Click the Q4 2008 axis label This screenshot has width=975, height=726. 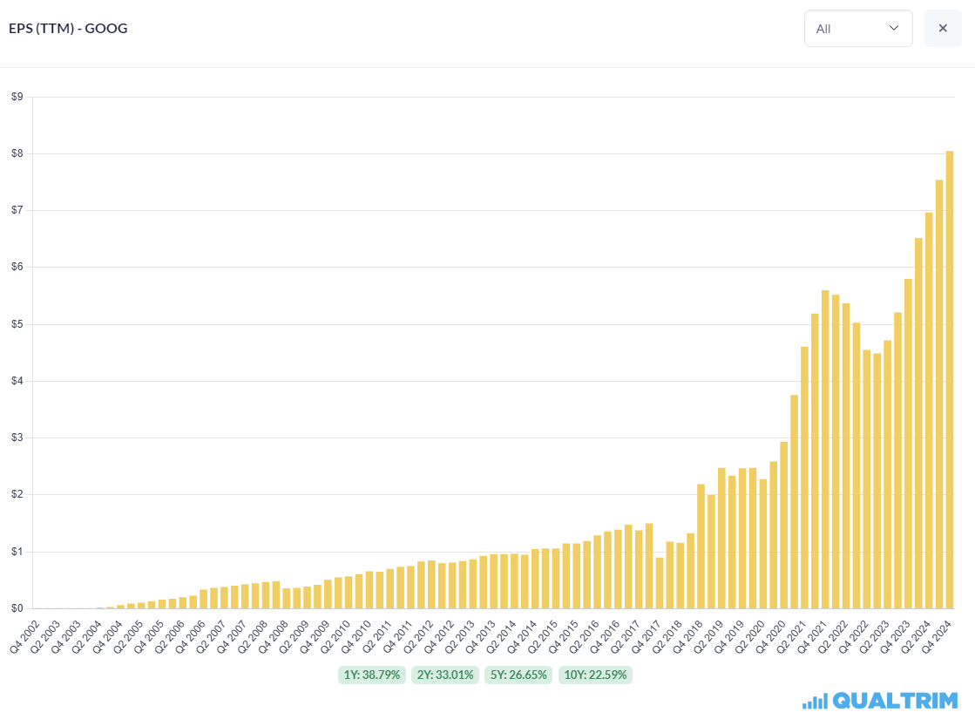click(273, 637)
